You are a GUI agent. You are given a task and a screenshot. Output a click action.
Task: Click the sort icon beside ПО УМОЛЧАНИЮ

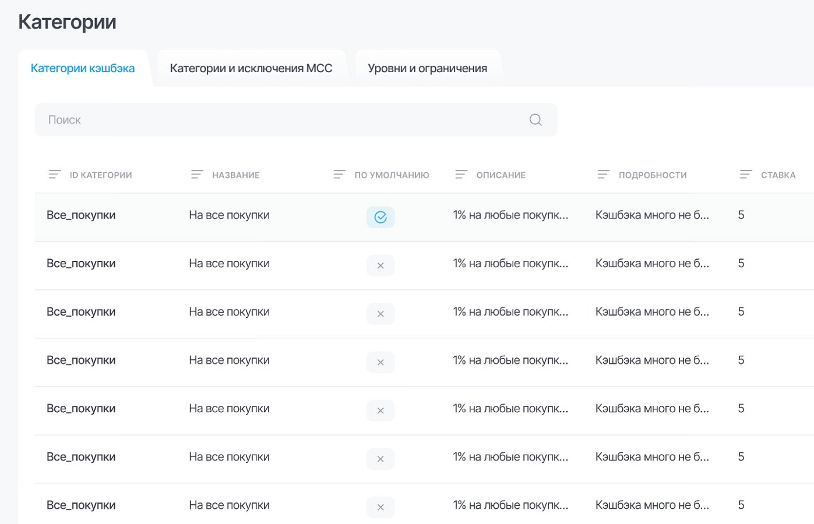(x=339, y=175)
